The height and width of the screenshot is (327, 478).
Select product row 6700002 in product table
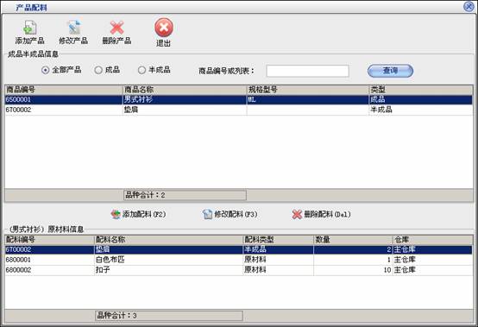[239, 110]
